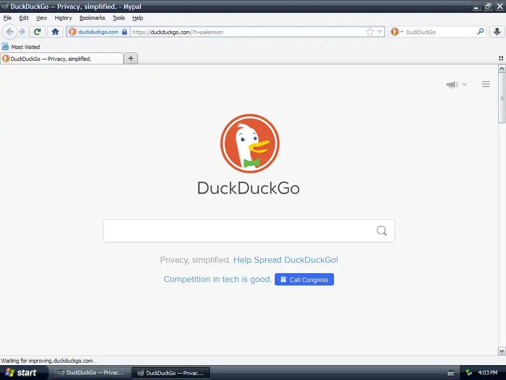The image size is (506, 380).
Task: Reload the page with the refresh icon
Action: click(x=38, y=32)
